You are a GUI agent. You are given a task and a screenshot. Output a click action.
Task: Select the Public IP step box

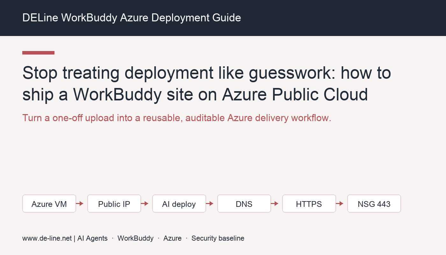click(x=114, y=204)
